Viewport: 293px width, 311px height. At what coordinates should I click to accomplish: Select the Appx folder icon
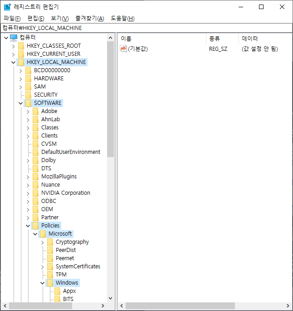pos(57,291)
